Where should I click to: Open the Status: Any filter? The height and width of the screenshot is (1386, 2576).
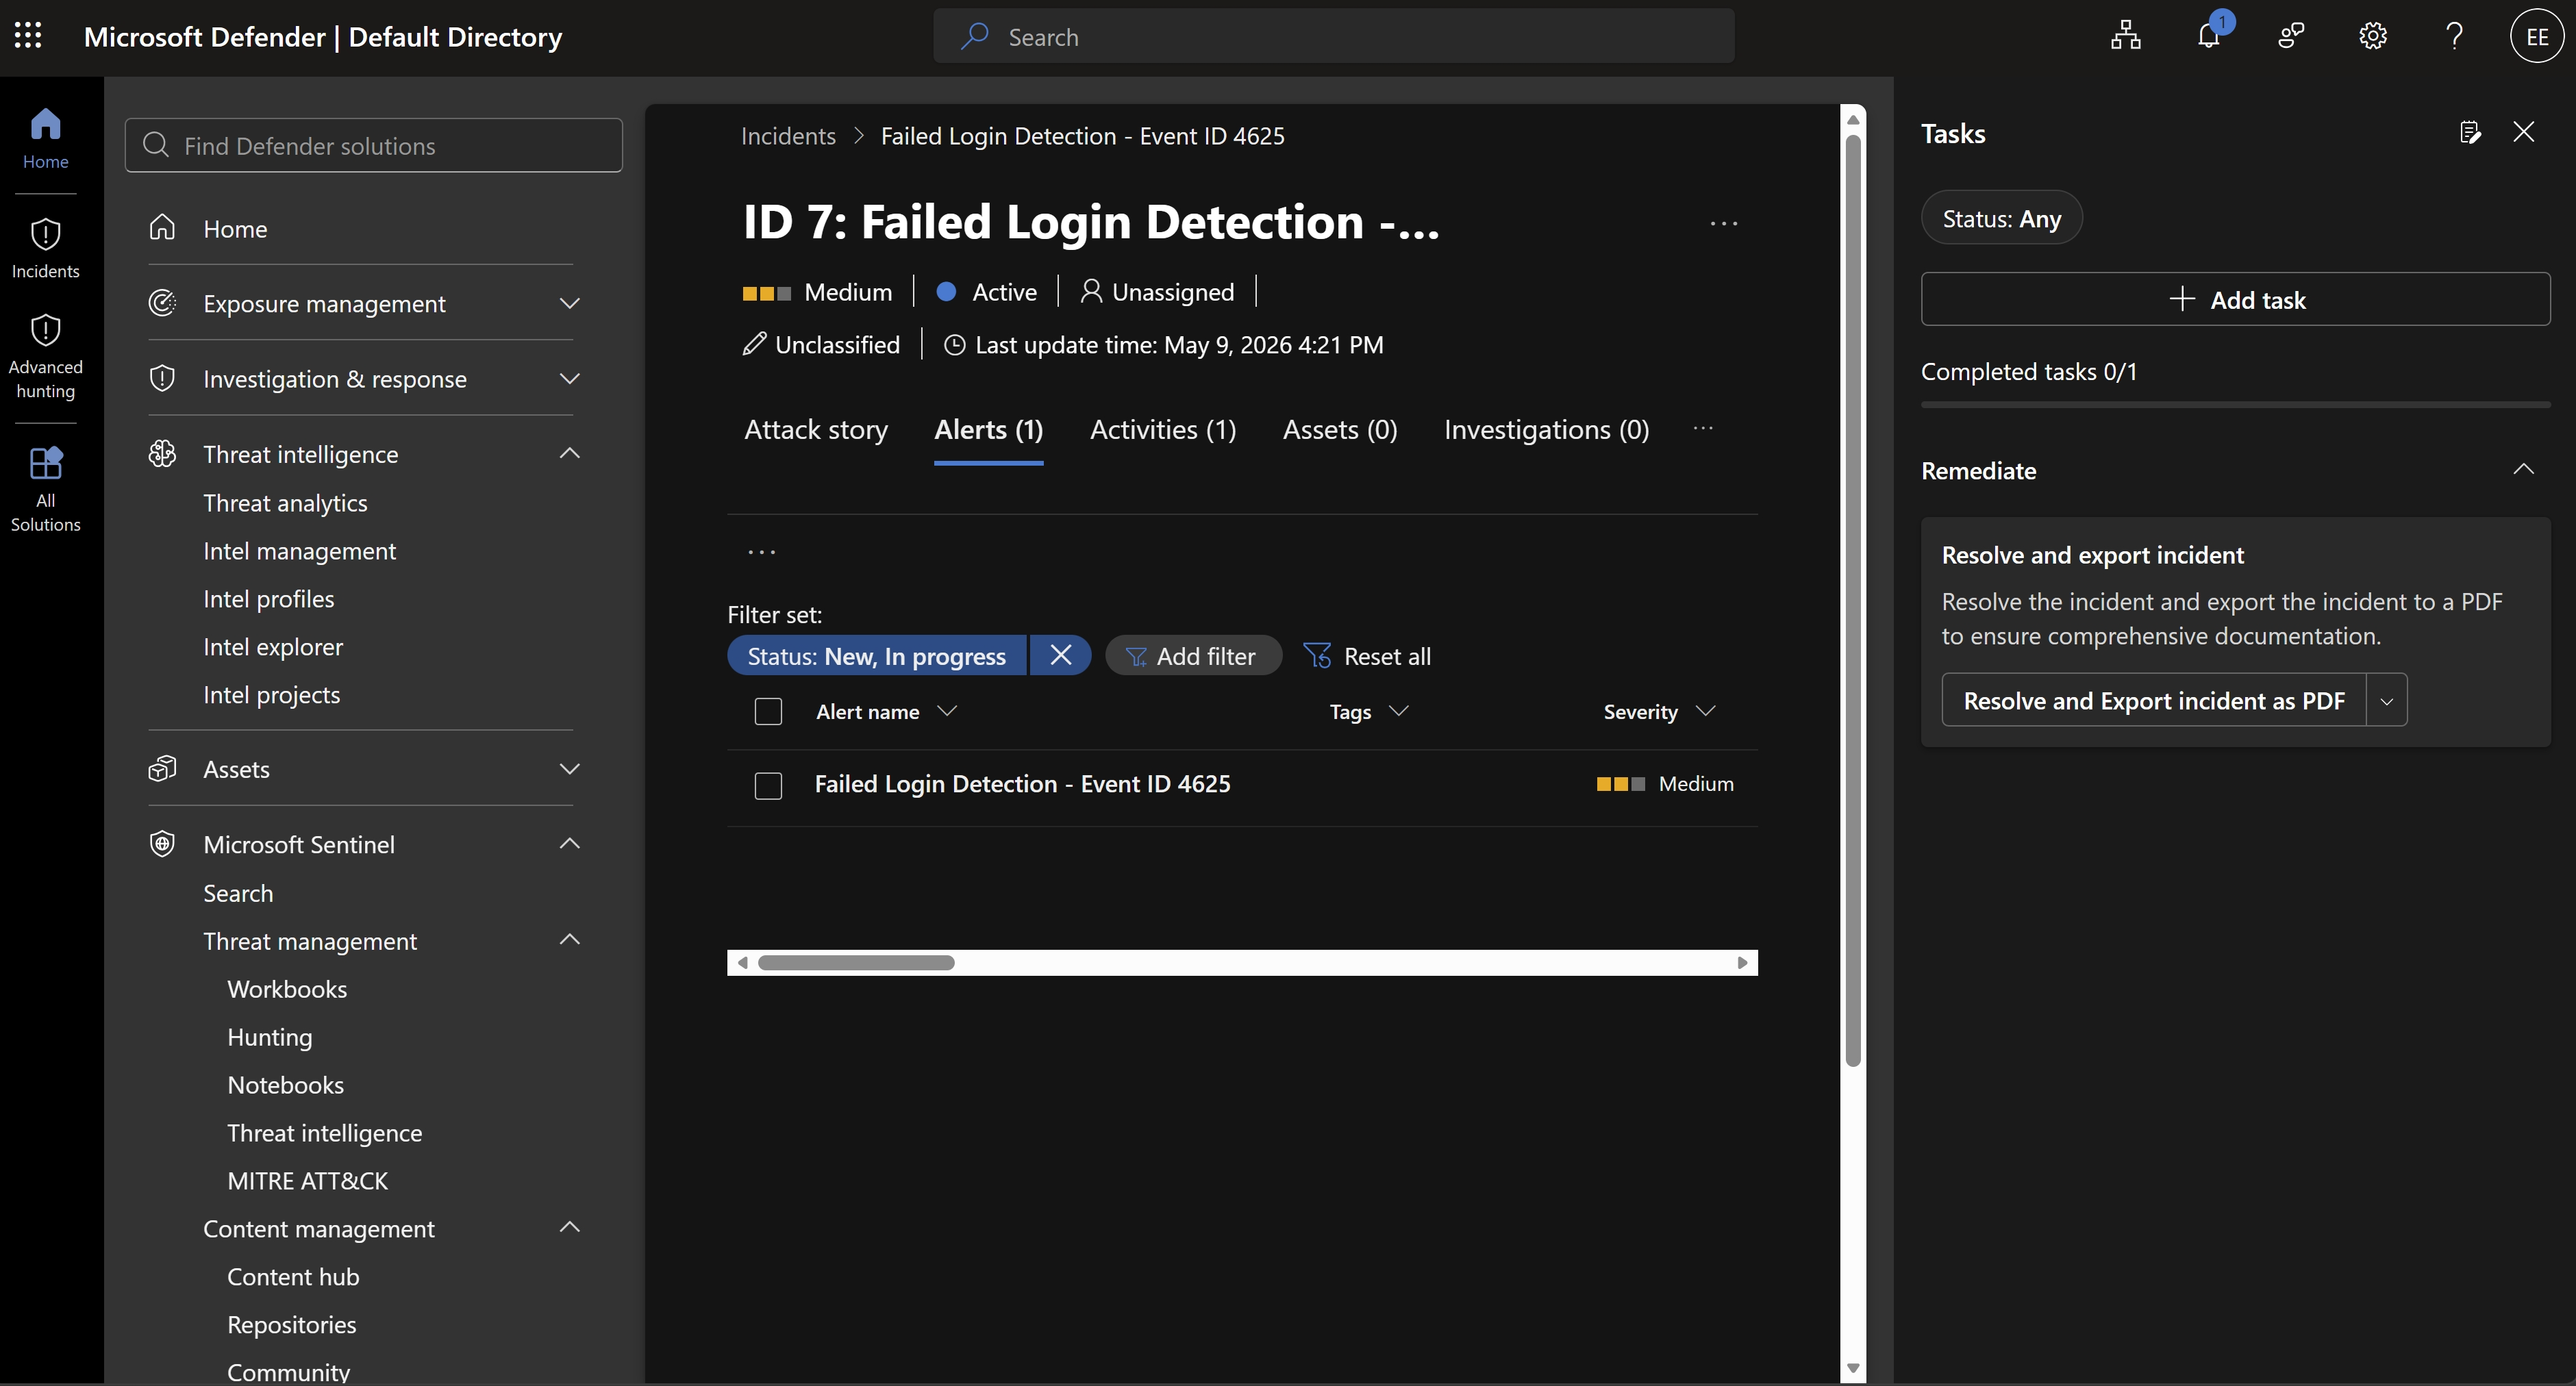[x=2001, y=218]
